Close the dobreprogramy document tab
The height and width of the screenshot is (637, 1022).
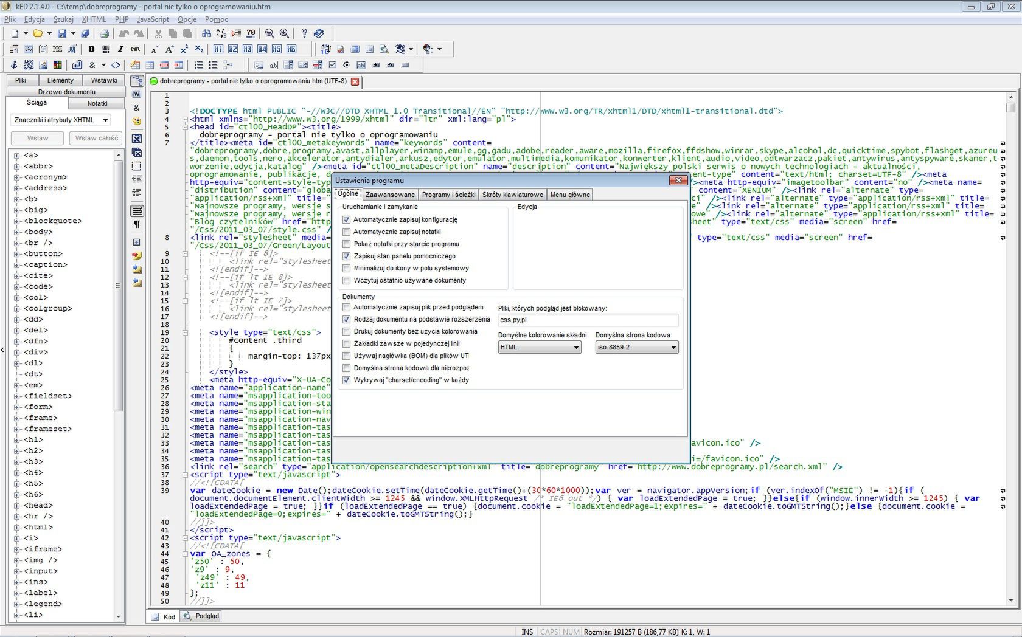coord(355,81)
